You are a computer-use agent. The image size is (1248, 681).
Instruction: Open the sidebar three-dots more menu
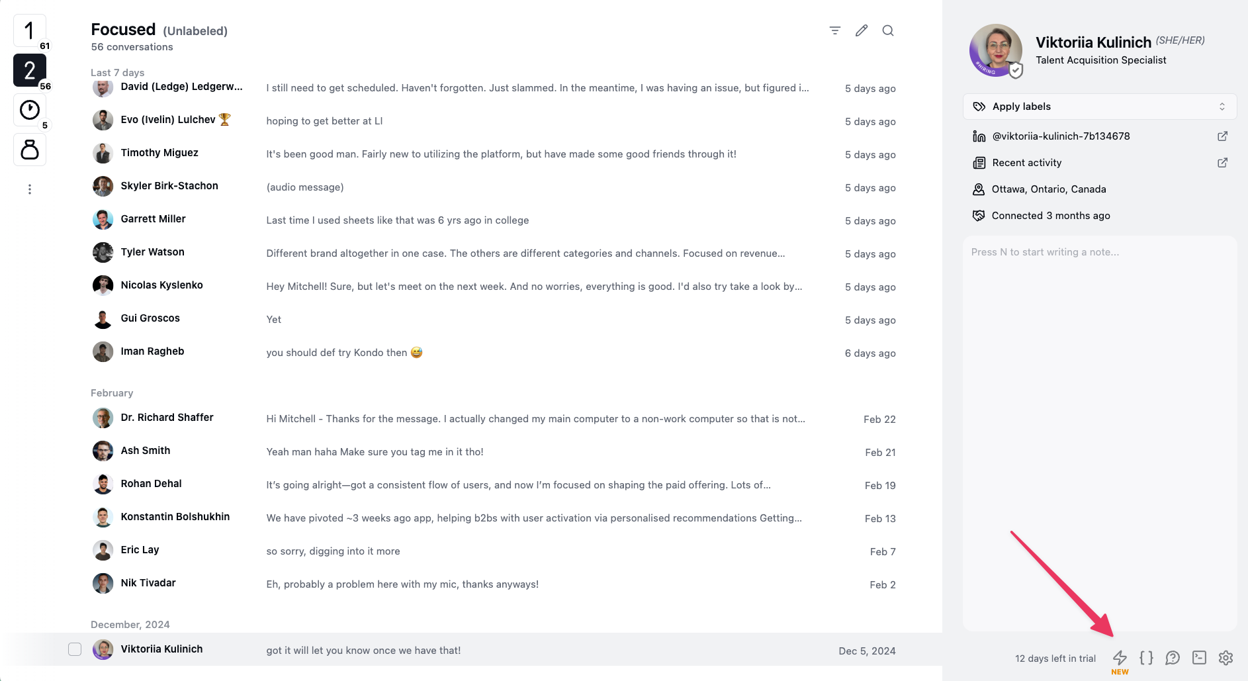[x=30, y=189]
